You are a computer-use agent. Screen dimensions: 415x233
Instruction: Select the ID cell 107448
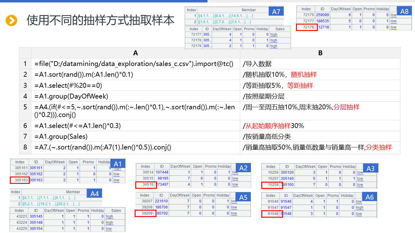tap(162, 173)
